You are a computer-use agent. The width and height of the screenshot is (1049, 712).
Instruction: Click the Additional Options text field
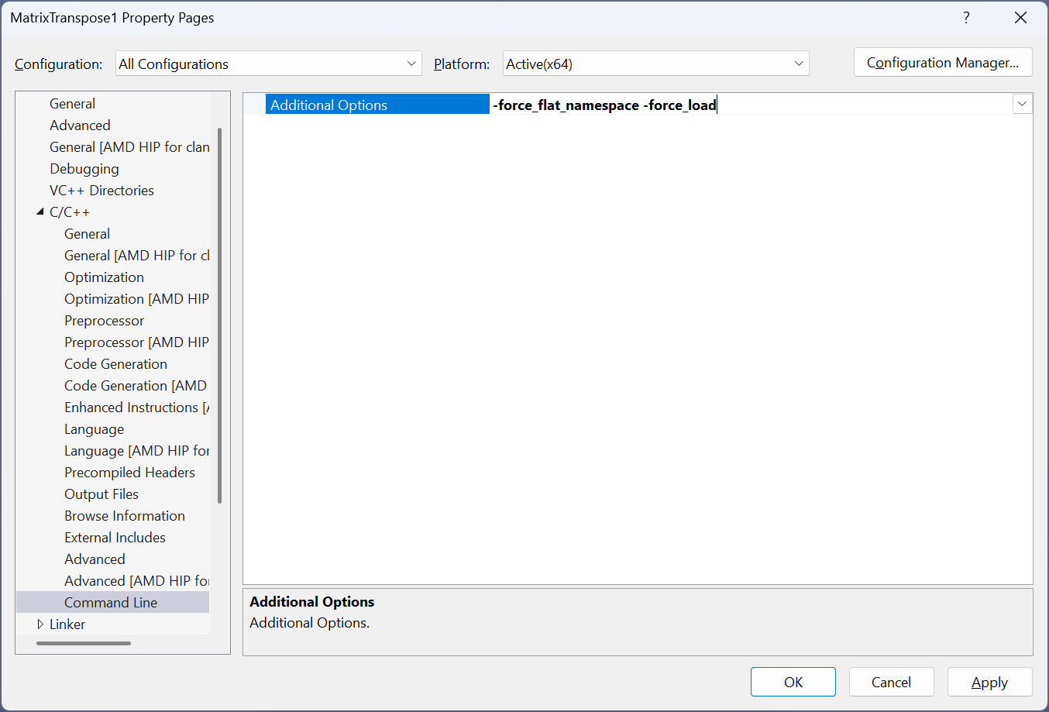click(744, 105)
